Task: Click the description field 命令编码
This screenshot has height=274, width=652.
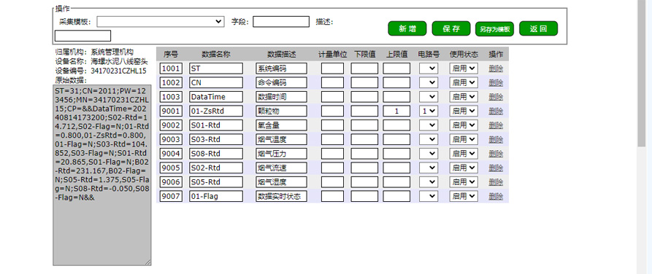Action: (282, 82)
